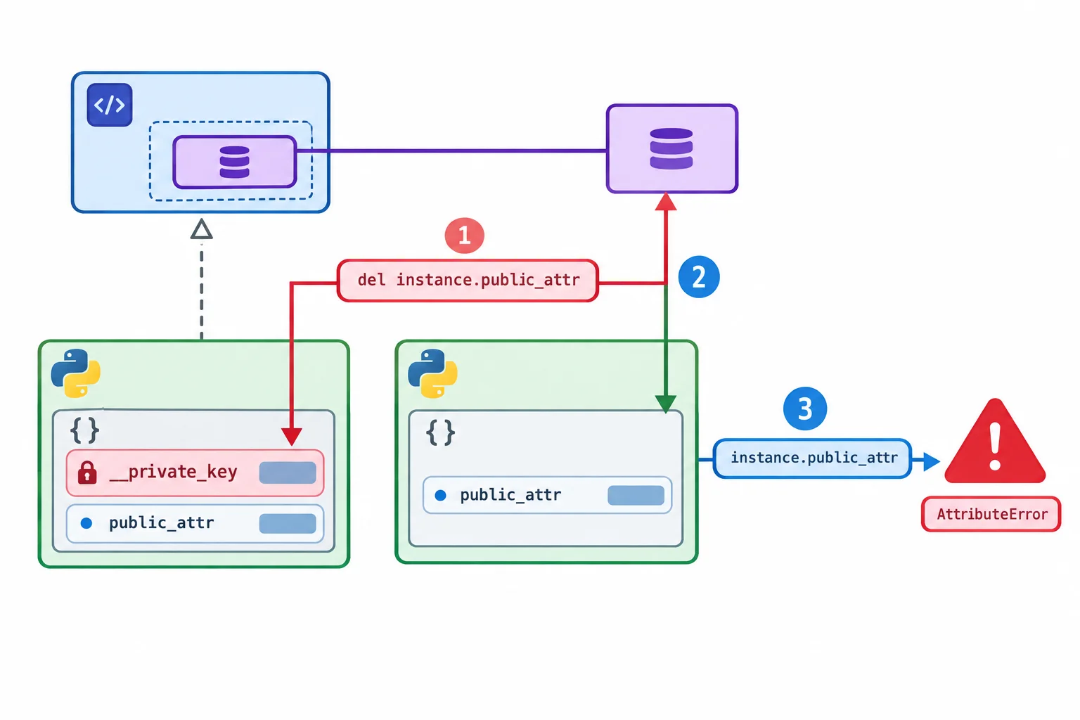
Task: Click the hollow inheritance triangle under class box
Action: [x=202, y=229]
